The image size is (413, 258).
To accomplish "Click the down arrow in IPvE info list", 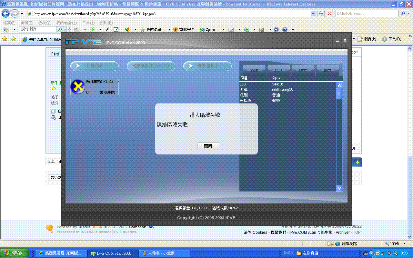I will [x=339, y=188].
